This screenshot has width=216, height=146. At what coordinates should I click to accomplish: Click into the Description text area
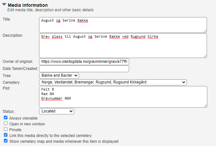coord(123,45)
